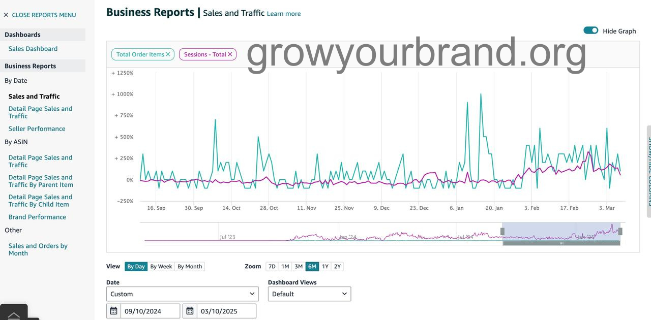Toggle the Hide Graph switch
Screen dimensions: 651x320
coord(591,30)
